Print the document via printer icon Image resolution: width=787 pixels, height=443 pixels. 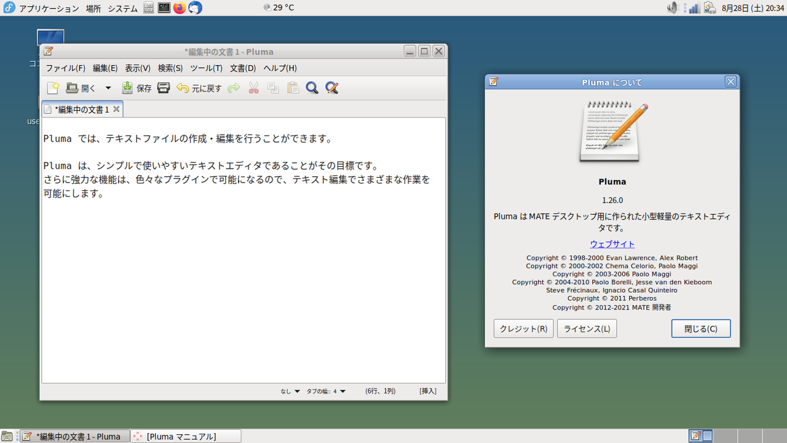164,88
